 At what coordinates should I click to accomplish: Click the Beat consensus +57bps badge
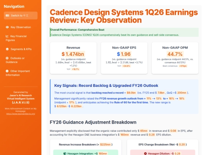tap(183, 66)
